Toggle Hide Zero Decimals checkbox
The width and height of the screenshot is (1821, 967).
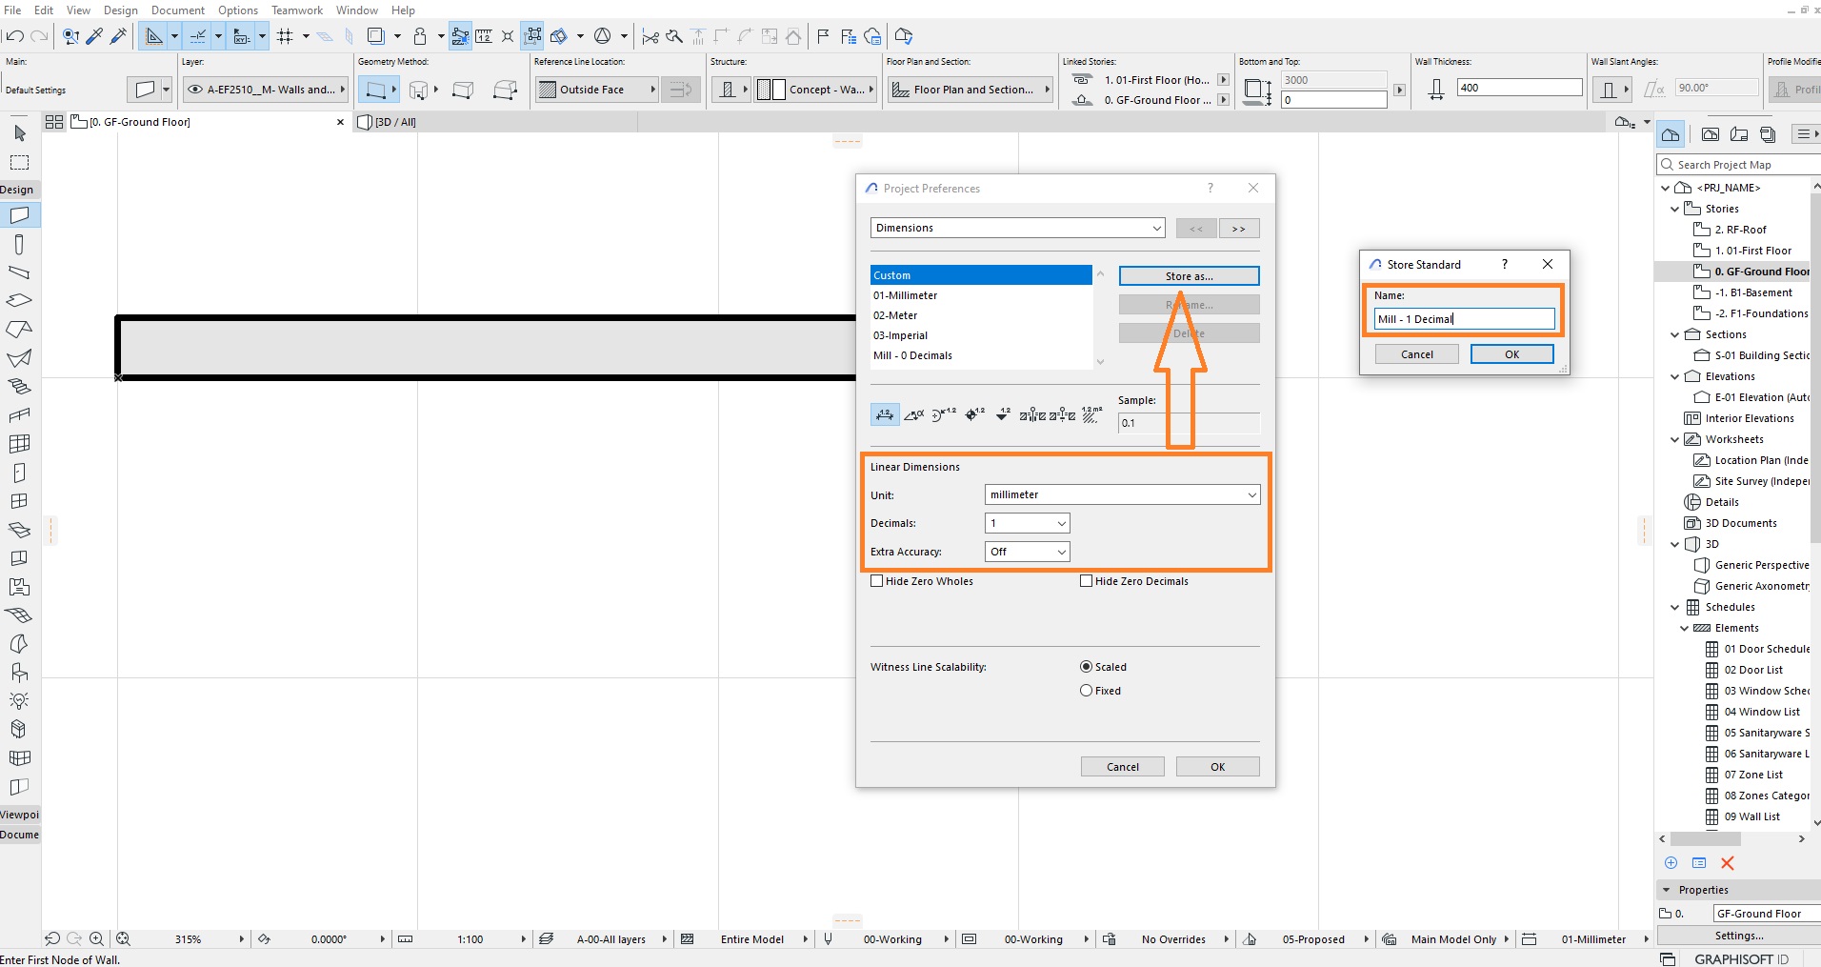coord(1086,581)
